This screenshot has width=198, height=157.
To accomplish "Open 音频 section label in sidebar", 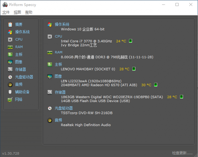I will [19, 84].
